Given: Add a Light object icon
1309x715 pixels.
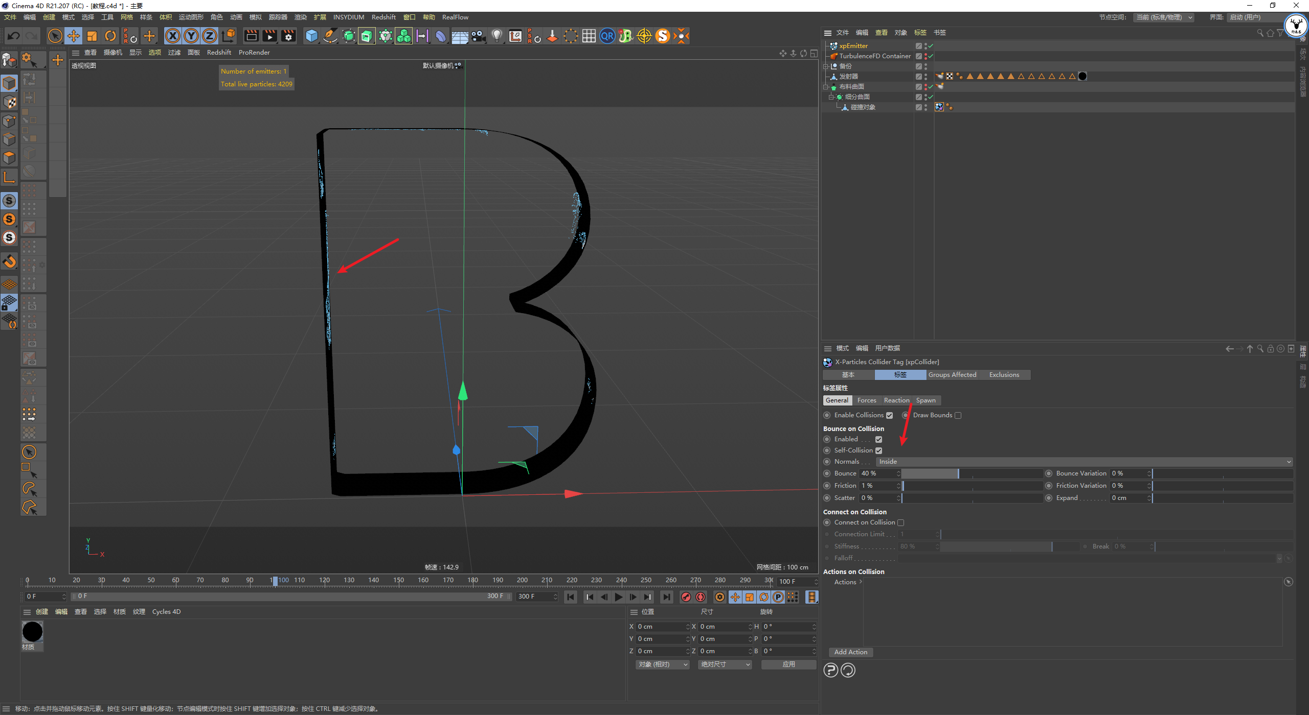Looking at the screenshot, I should [496, 36].
